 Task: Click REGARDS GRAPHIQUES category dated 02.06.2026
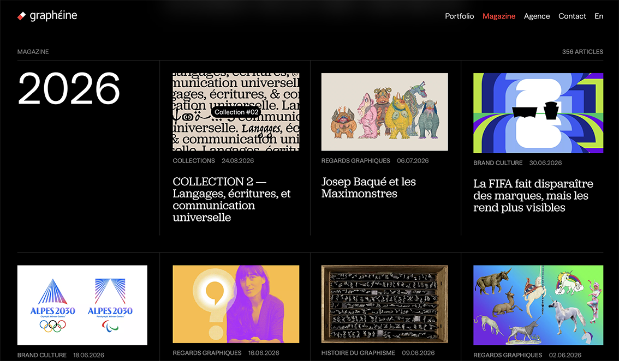coord(508,355)
